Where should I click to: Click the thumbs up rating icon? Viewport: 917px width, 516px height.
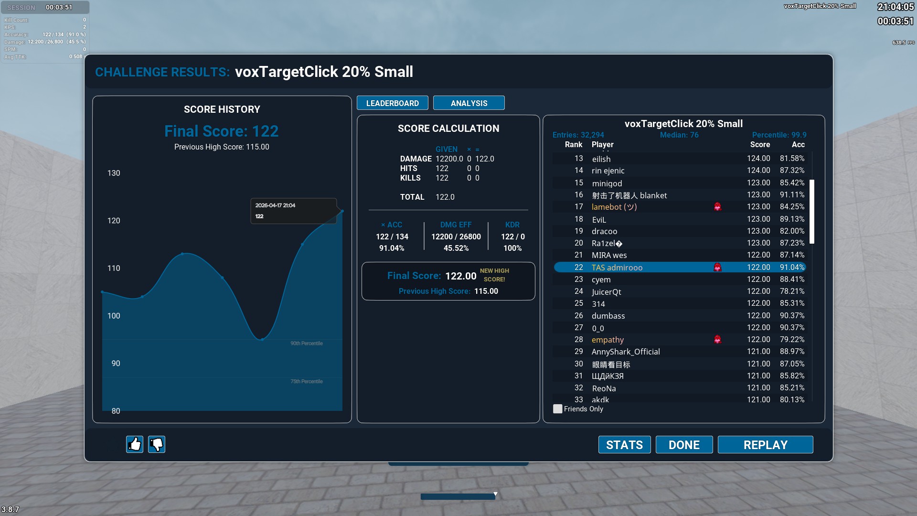135,444
